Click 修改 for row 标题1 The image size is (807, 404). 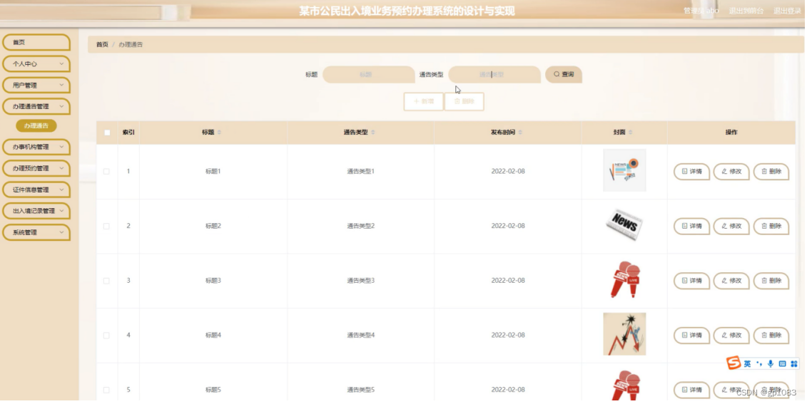click(x=731, y=172)
